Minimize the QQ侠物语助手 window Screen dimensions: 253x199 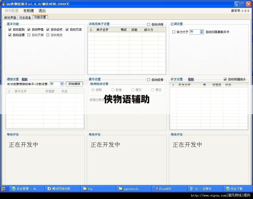point(237,4)
